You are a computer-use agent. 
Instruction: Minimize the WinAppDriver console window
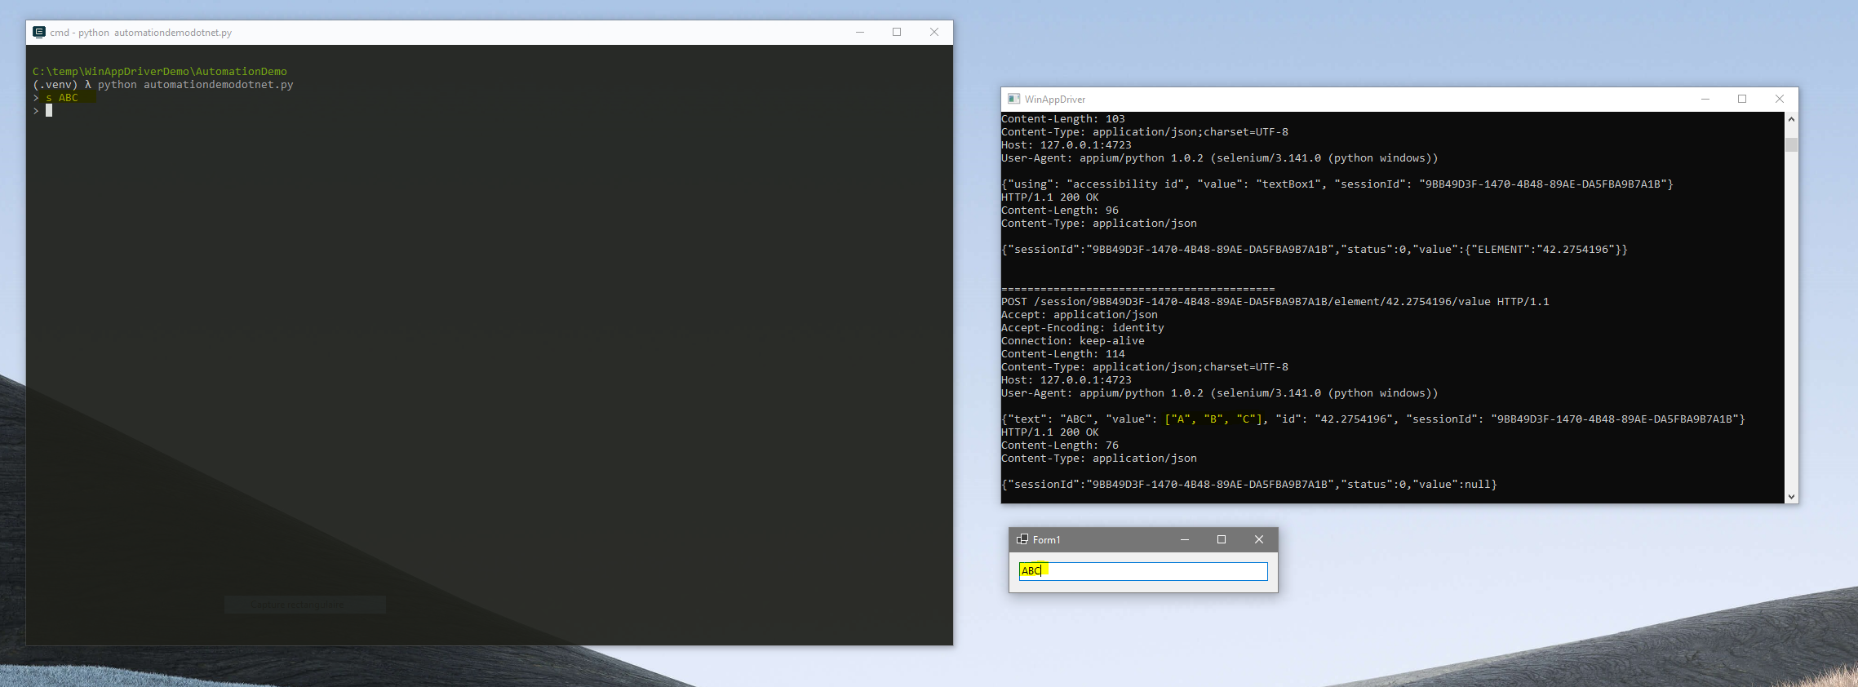point(1705,99)
